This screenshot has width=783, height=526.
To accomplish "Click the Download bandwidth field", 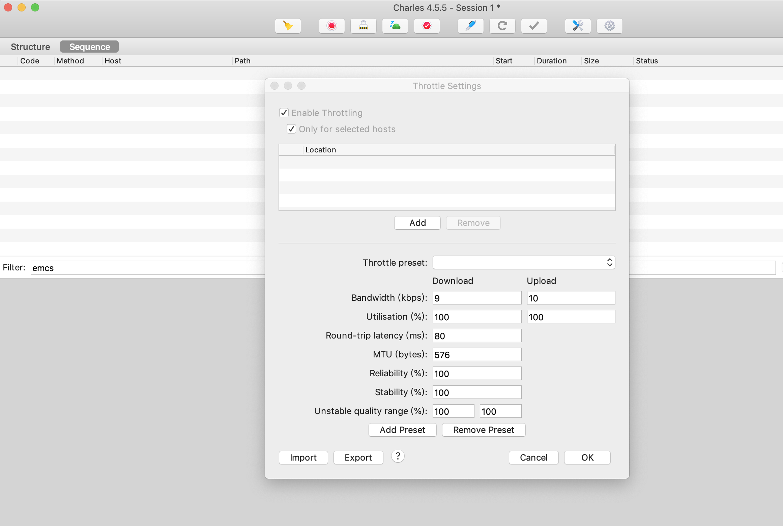I will pos(477,298).
